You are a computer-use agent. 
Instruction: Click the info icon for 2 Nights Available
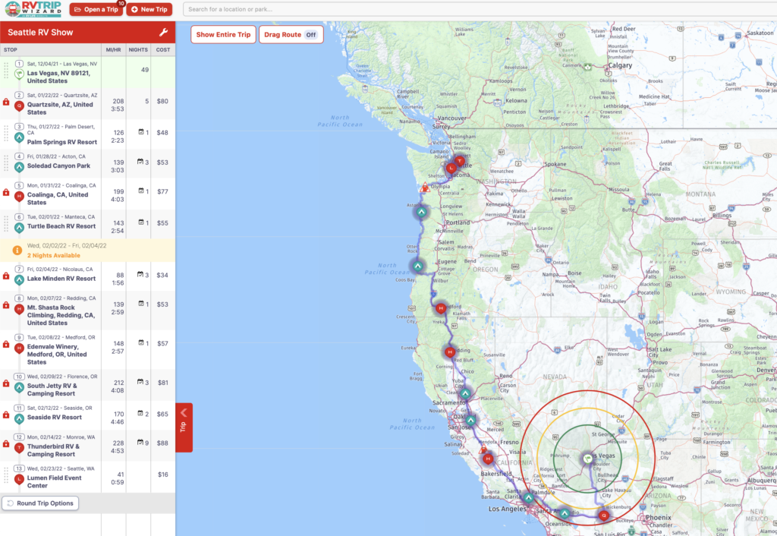coord(17,251)
